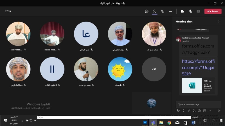Open the participants panel icon
Viewport: 225px width, 126px height.
click(147, 11)
